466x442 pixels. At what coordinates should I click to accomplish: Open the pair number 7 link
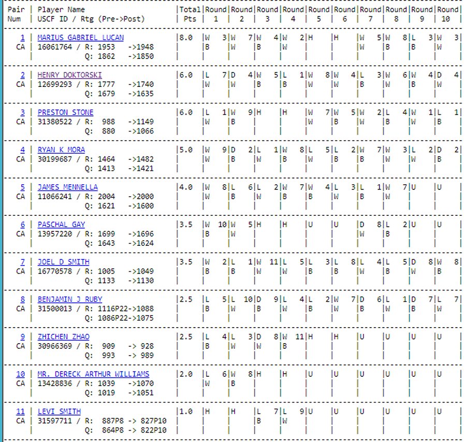(23, 262)
